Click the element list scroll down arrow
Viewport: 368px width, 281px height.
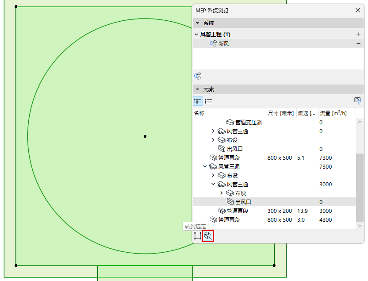pyautogui.click(x=360, y=226)
